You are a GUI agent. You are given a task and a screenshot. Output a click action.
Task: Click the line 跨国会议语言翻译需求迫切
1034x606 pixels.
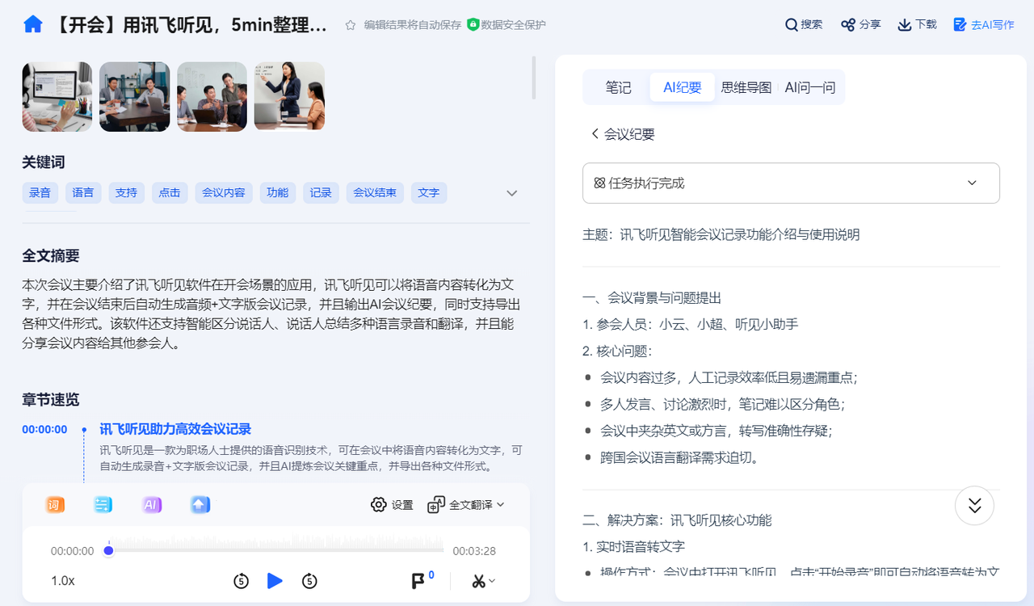click(679, 457)
